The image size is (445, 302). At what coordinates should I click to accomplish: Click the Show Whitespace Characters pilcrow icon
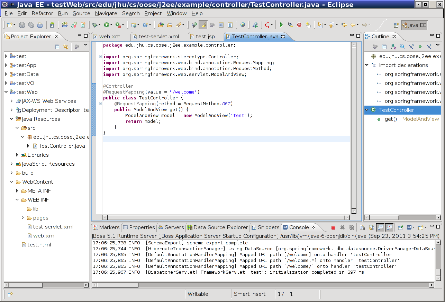230,25
